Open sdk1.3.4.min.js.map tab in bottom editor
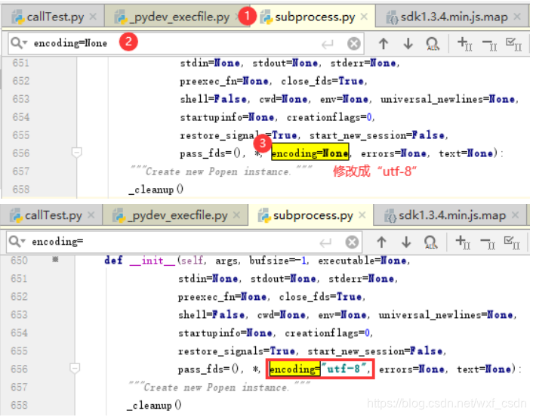 pyautogui.click(x=451, y=215)
